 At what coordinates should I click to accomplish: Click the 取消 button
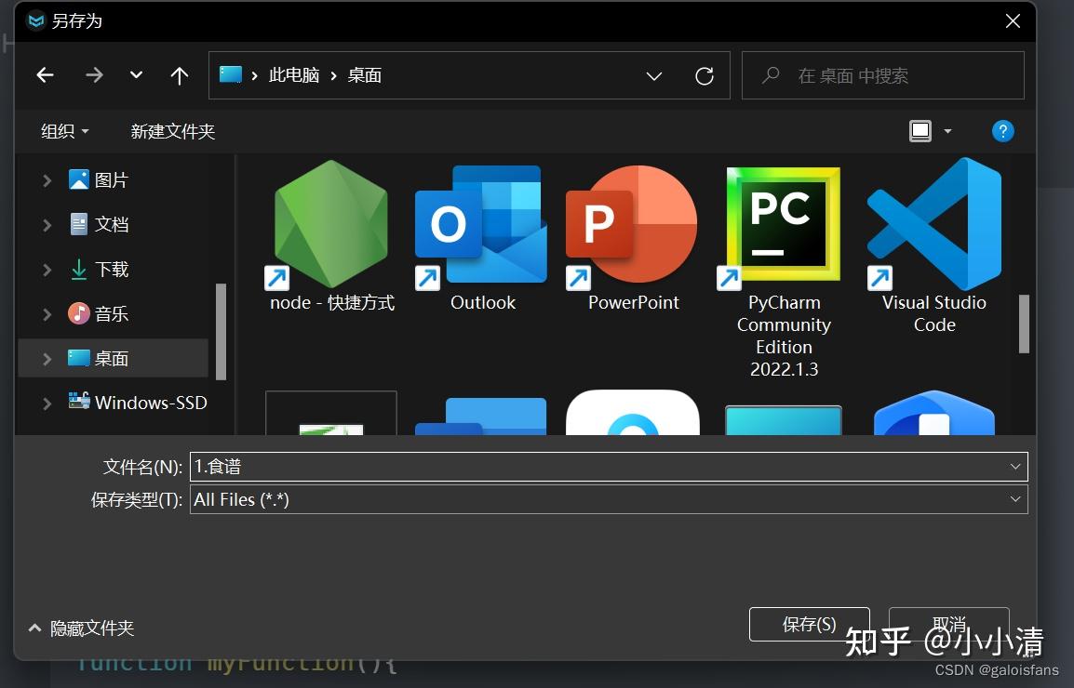[948, 625]
